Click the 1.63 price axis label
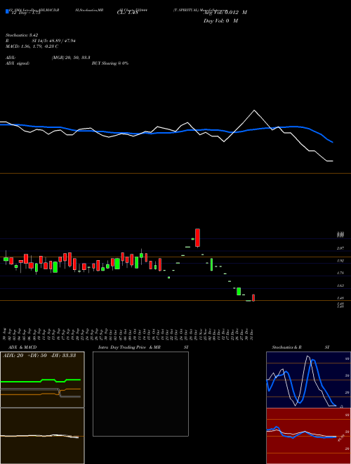 pos(340,285)
